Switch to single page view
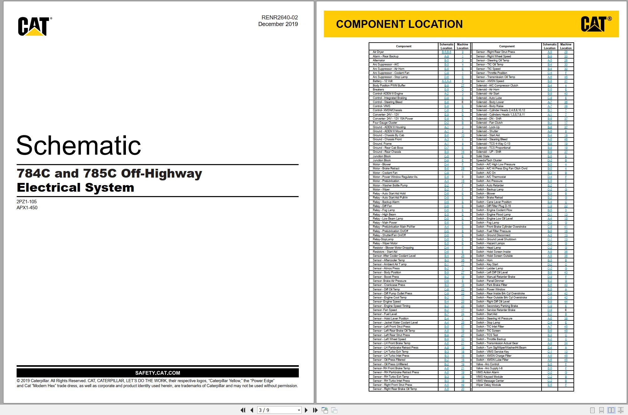 click(592, 410)
